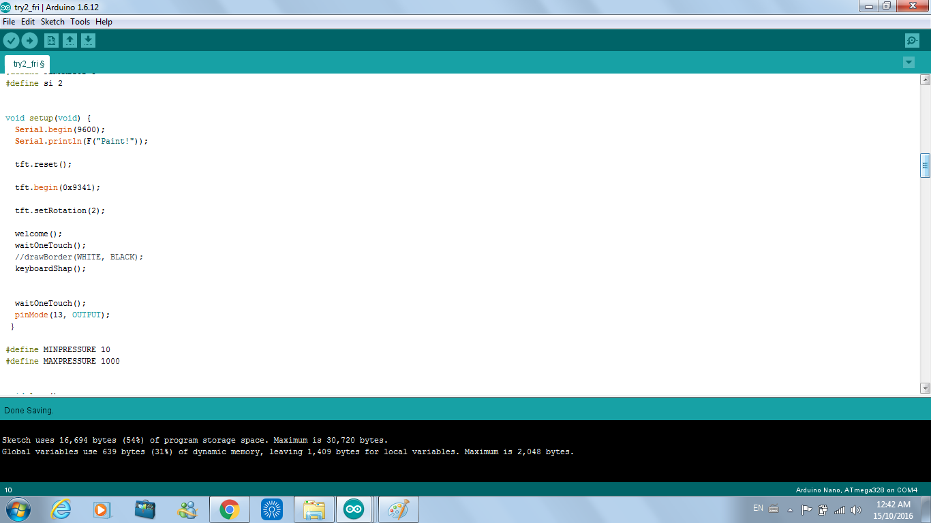Open the network signal tray icon

840,509
